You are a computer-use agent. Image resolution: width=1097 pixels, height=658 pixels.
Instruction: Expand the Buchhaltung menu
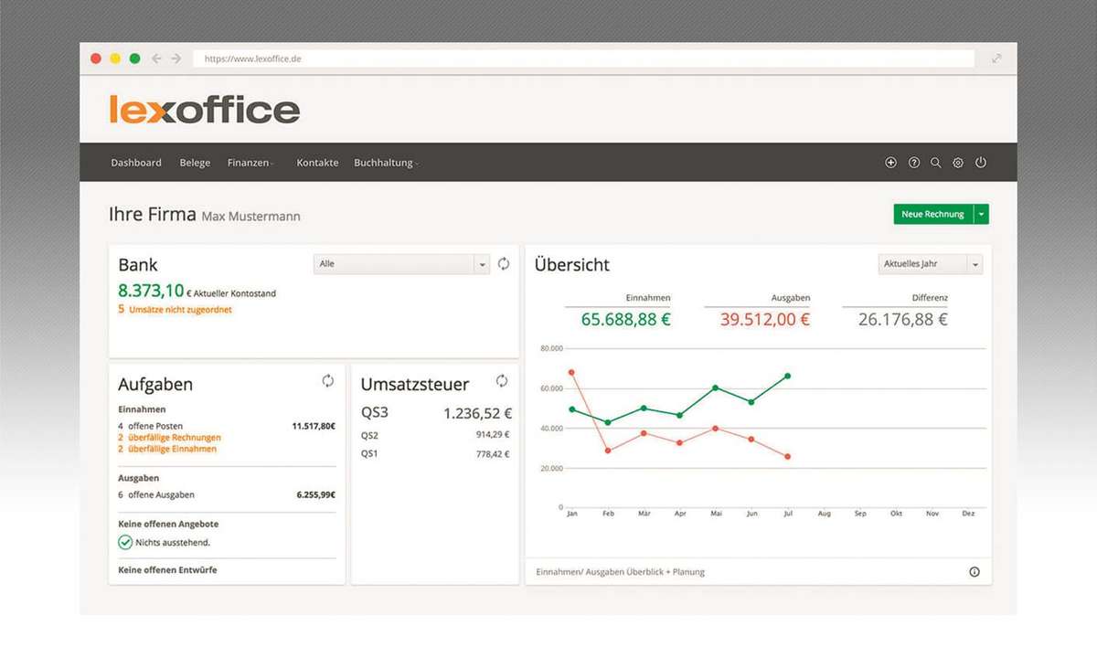(x=387, y=163)
